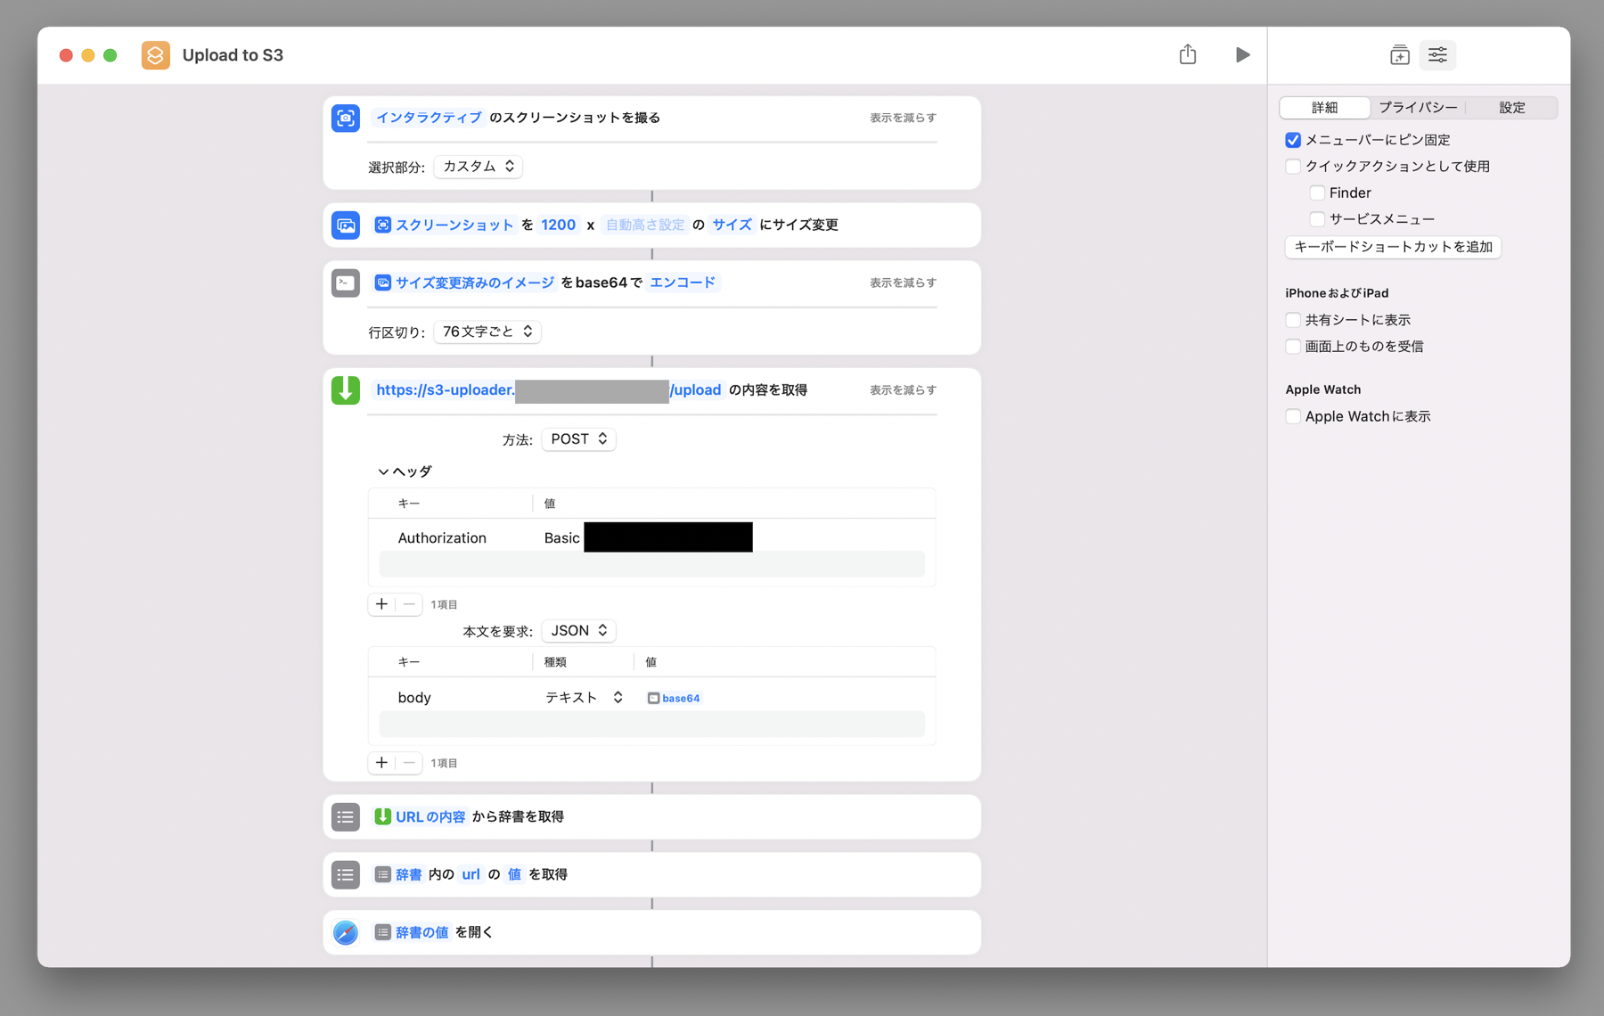Image resolution: width=1604 pixels, height=1016 pixels.
Task: Click the get dictionary list icon
Action: coord(346,816)
